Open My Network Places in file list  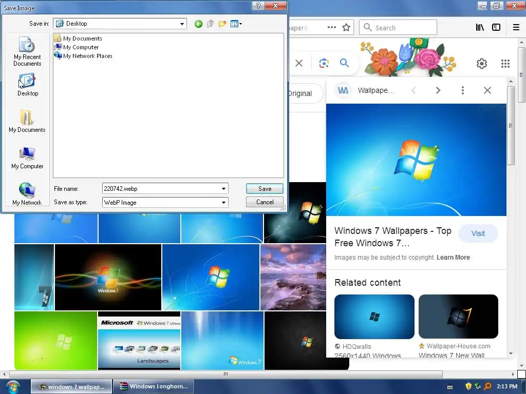click(x=83, y=55)
